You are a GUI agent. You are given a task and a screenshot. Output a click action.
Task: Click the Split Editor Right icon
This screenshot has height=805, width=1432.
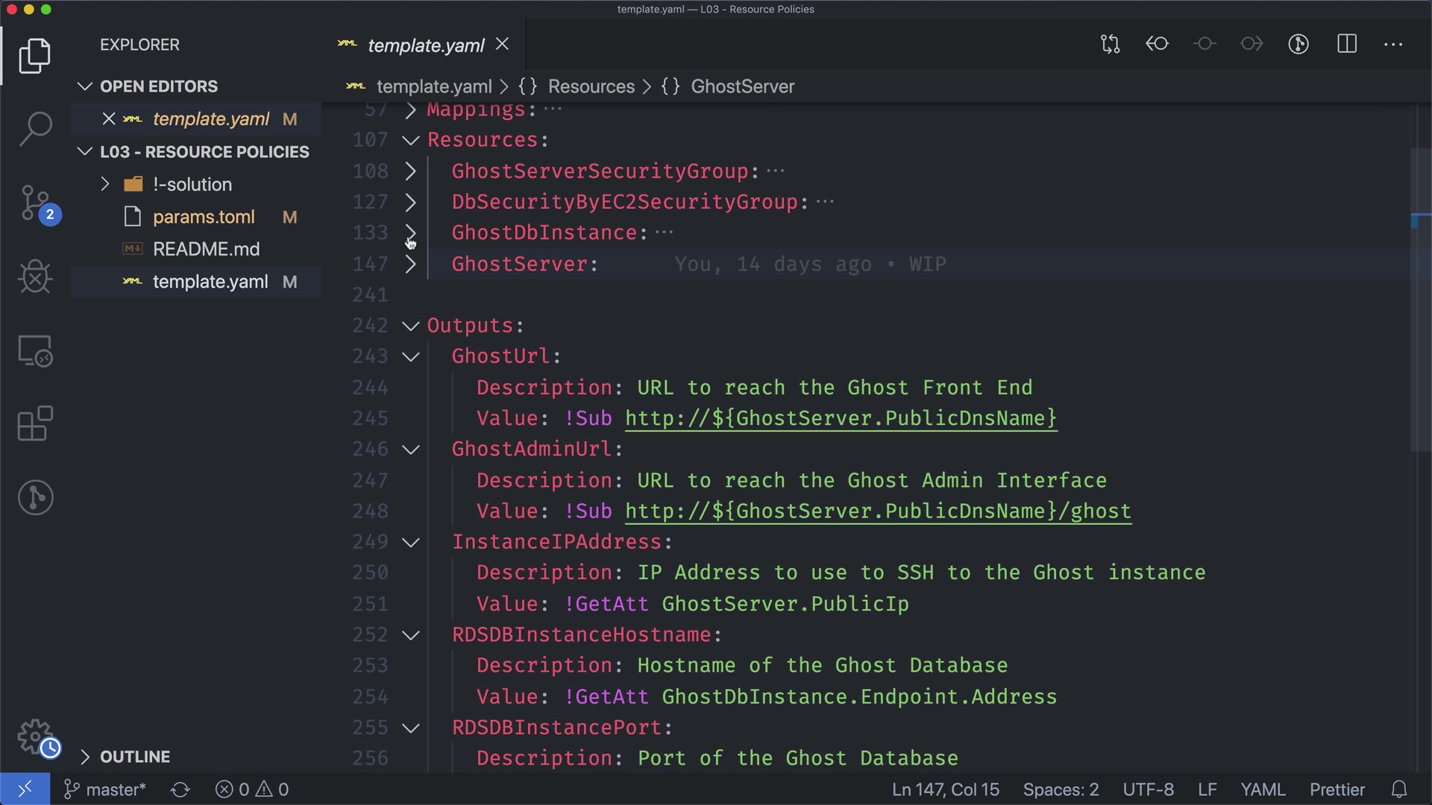pyautogui.click(x=1346, y=44)
